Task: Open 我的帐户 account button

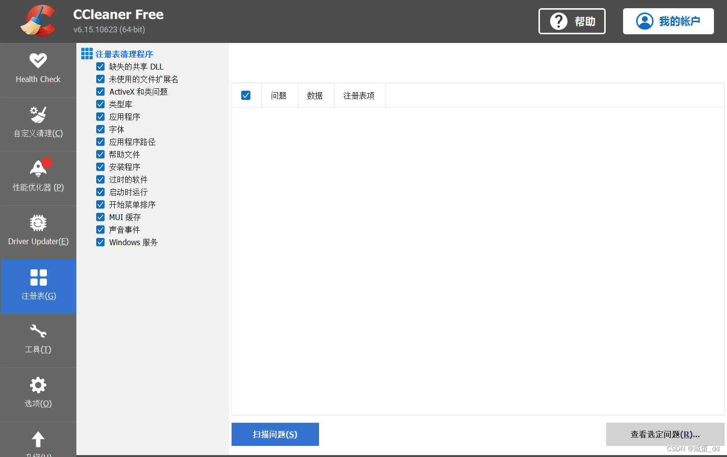Action: click(668, 21)
